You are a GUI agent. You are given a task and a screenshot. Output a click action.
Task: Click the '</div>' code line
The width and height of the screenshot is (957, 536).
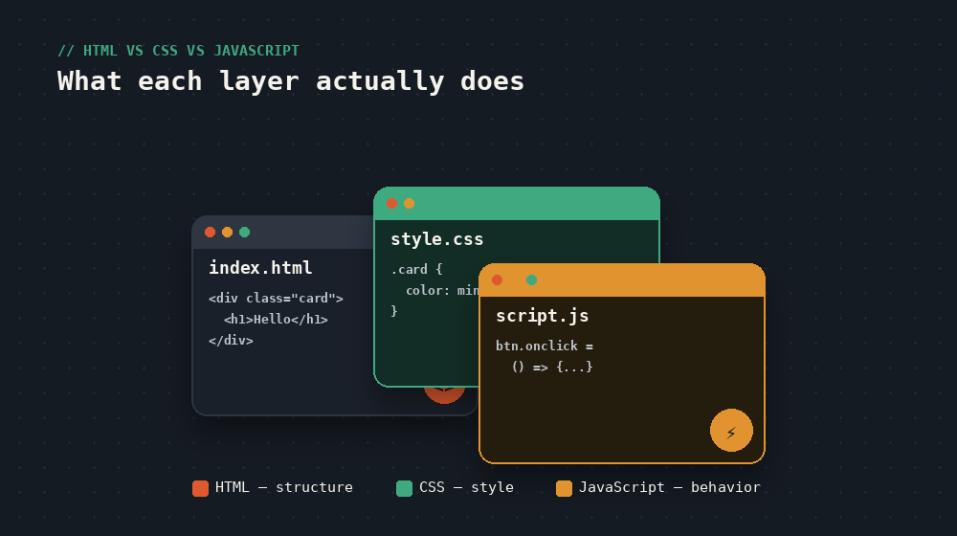231,340
